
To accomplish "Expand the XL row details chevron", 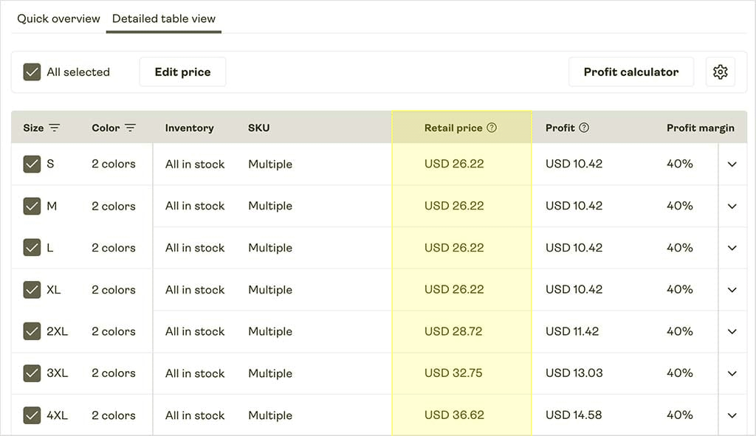I will pos(732,290).
